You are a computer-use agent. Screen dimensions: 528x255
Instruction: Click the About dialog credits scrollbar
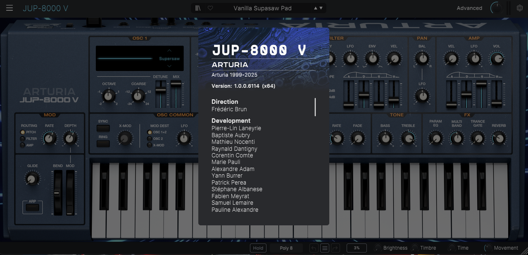(x=315, y=107)
